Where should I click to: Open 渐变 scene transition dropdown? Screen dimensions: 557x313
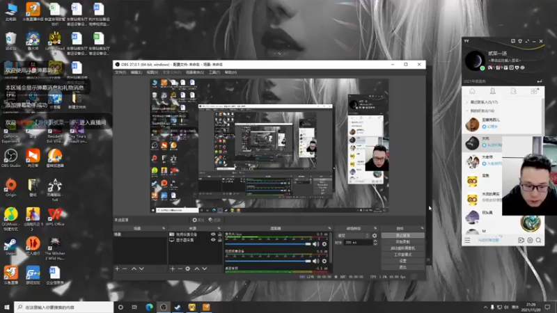pyautogui.click(x=353, y=236)
